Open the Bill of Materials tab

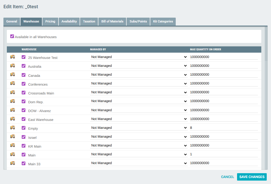click(x=112, y=22)
